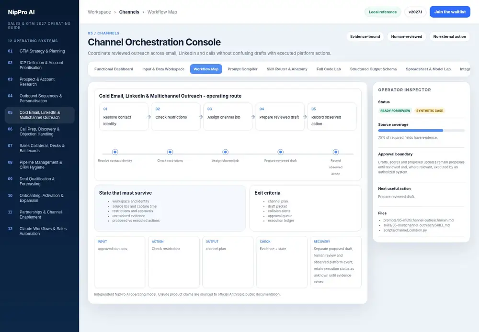479x332 pixels.
Task: Open Claude Workflows & Sales Automation
Action: click(x=39, y=231)
